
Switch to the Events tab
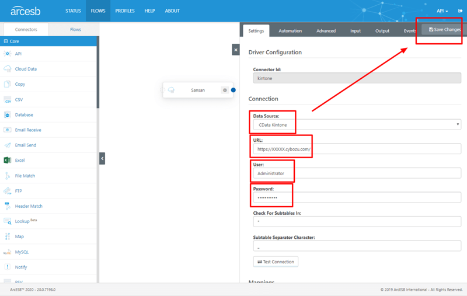click(410, 31)
